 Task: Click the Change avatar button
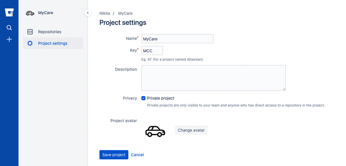pos(191,130)
